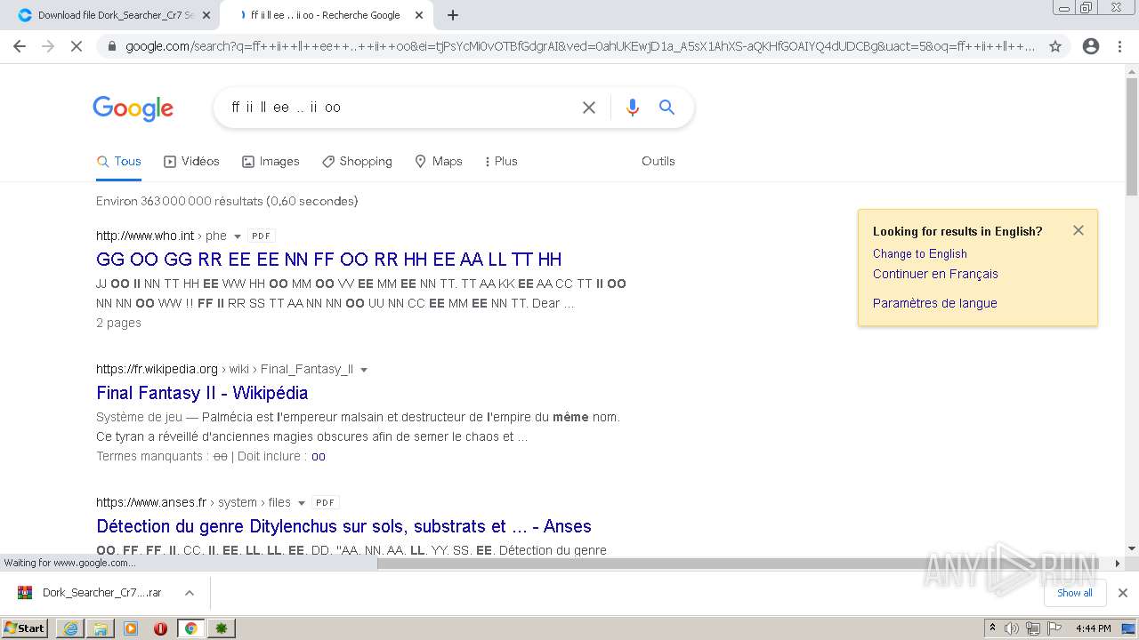Click the forward navigation arrow

[x=48, y=46]
